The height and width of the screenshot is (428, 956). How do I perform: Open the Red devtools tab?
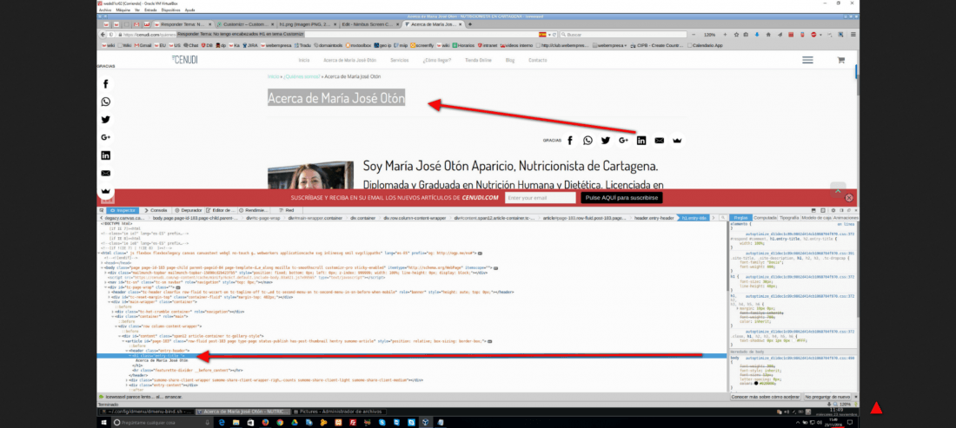[x=287, y=210]
